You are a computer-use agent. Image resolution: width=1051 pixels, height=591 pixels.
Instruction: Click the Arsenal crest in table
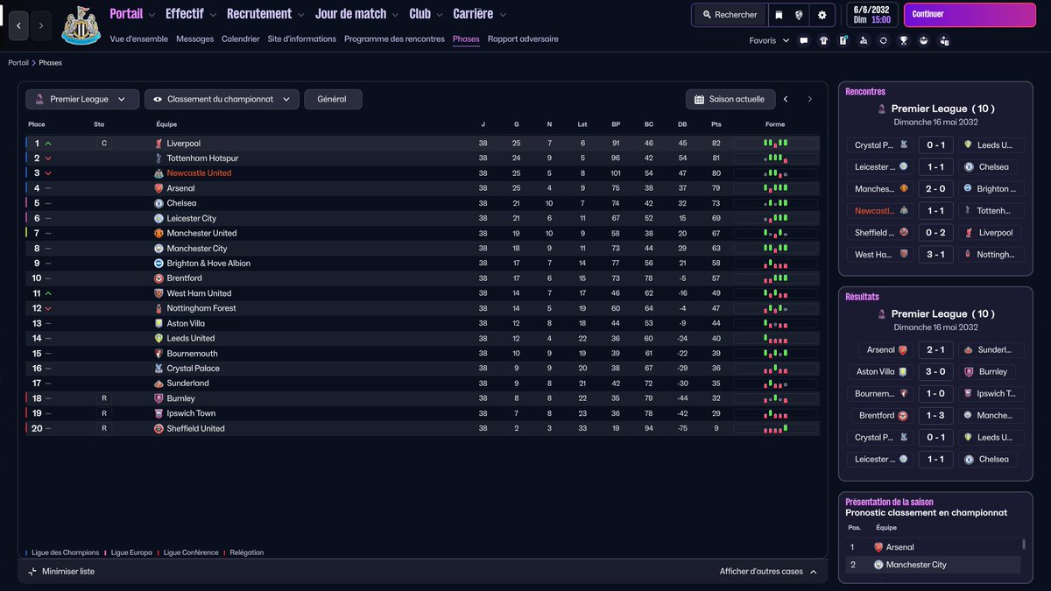pos(159,188)
